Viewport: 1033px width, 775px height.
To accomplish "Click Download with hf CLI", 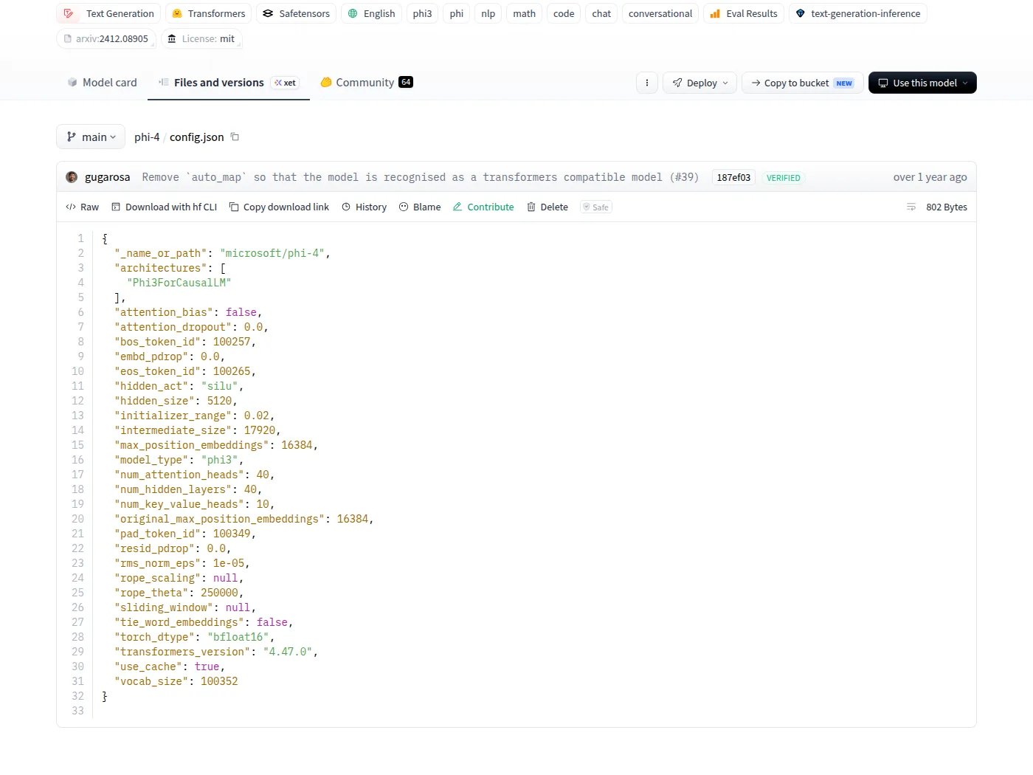I will click(x=164, y=207).
